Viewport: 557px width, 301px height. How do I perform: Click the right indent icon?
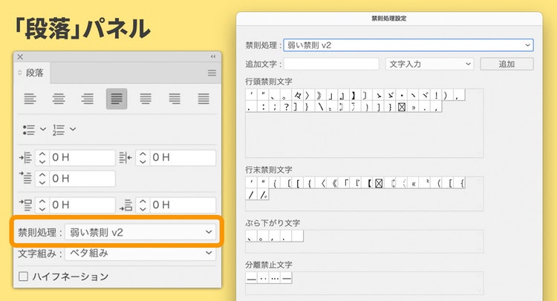[126, 157]
